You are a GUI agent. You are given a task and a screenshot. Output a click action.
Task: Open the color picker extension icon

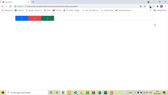tap(150, 7)
